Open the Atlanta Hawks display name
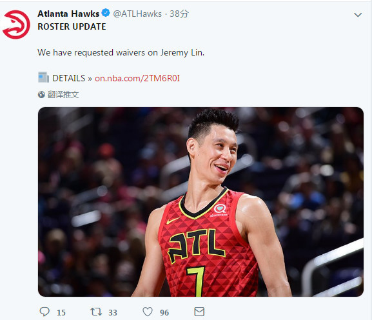Image resolution: width=372 pixels, height=320 pixels. point(68,14)
